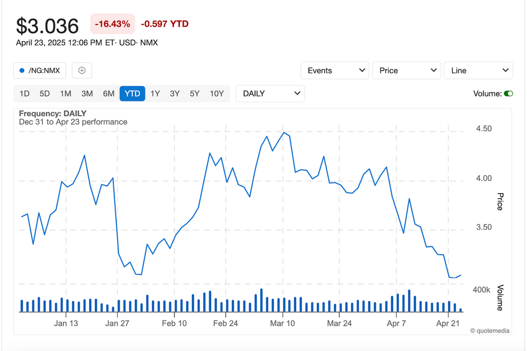
Task: Select the 1D time range tab
Action: [x=24, y=94]
